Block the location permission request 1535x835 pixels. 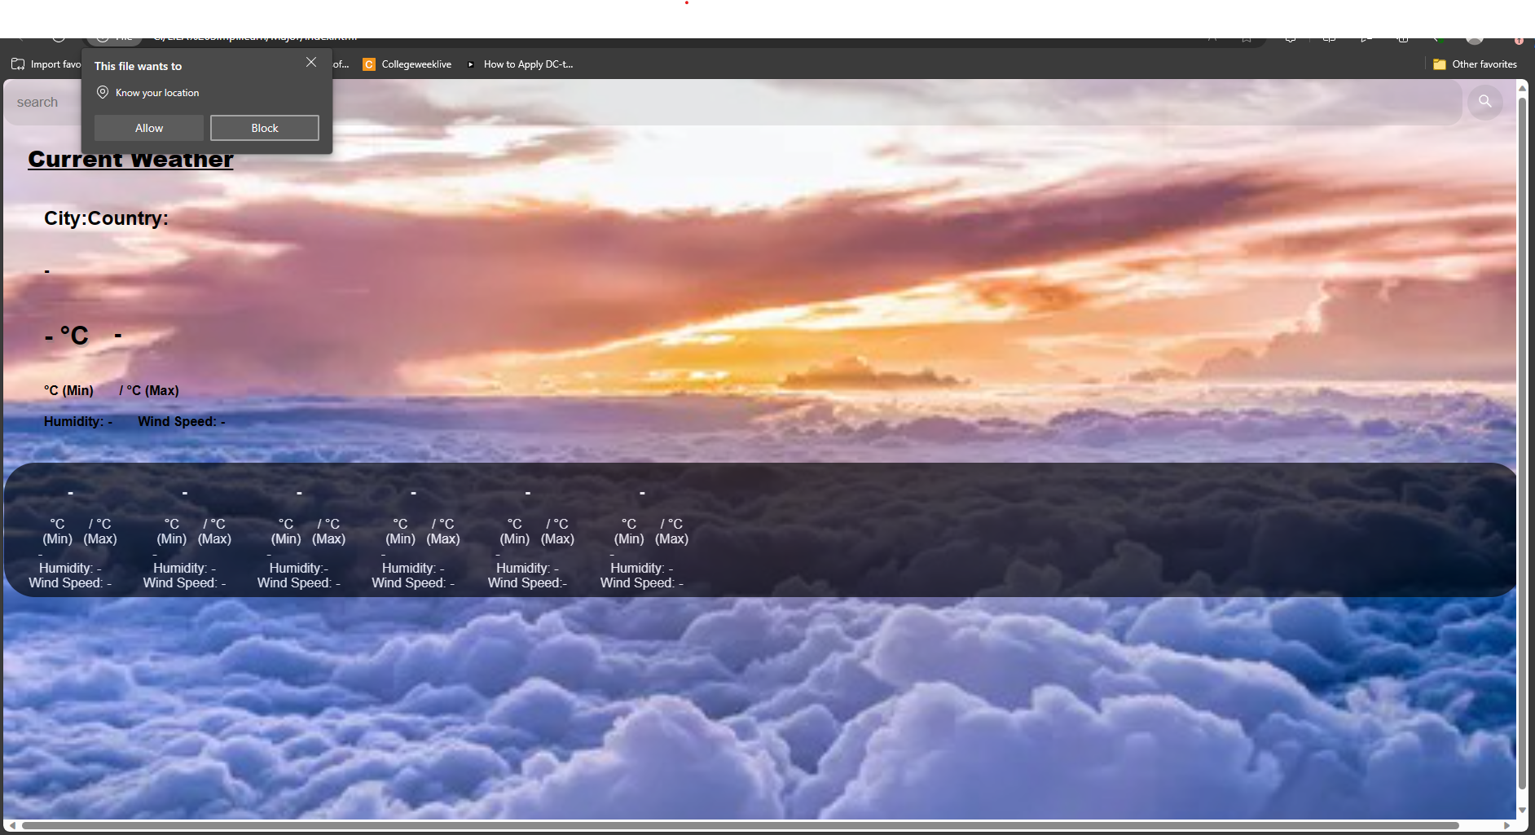pos(264,127)
